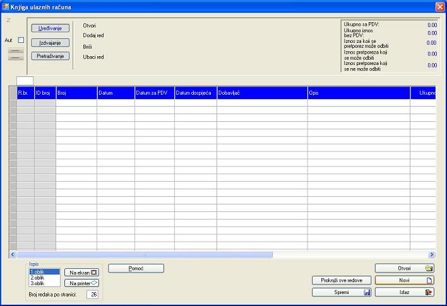
Task: Toggle the Aut checkbox
Action: coord(21,40)
